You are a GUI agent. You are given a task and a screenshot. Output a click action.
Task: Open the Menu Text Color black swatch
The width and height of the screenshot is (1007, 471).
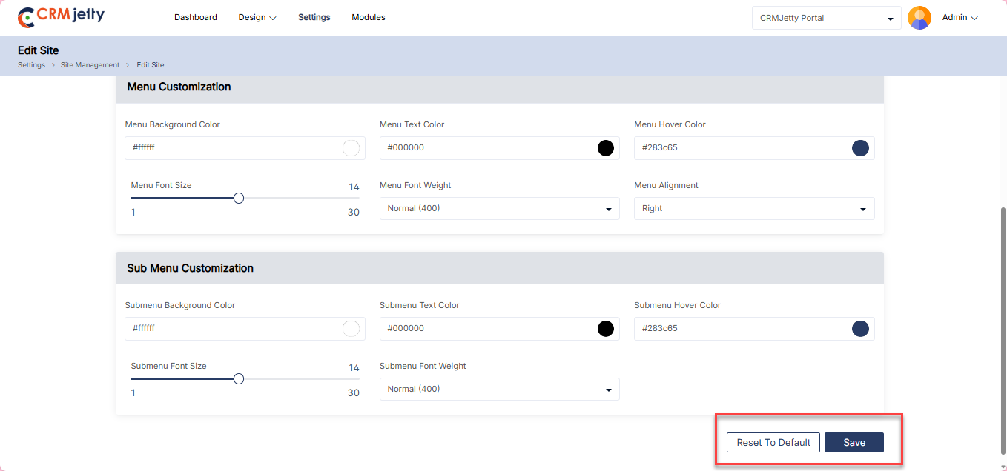pyautogui.click(x=606, y=148)
